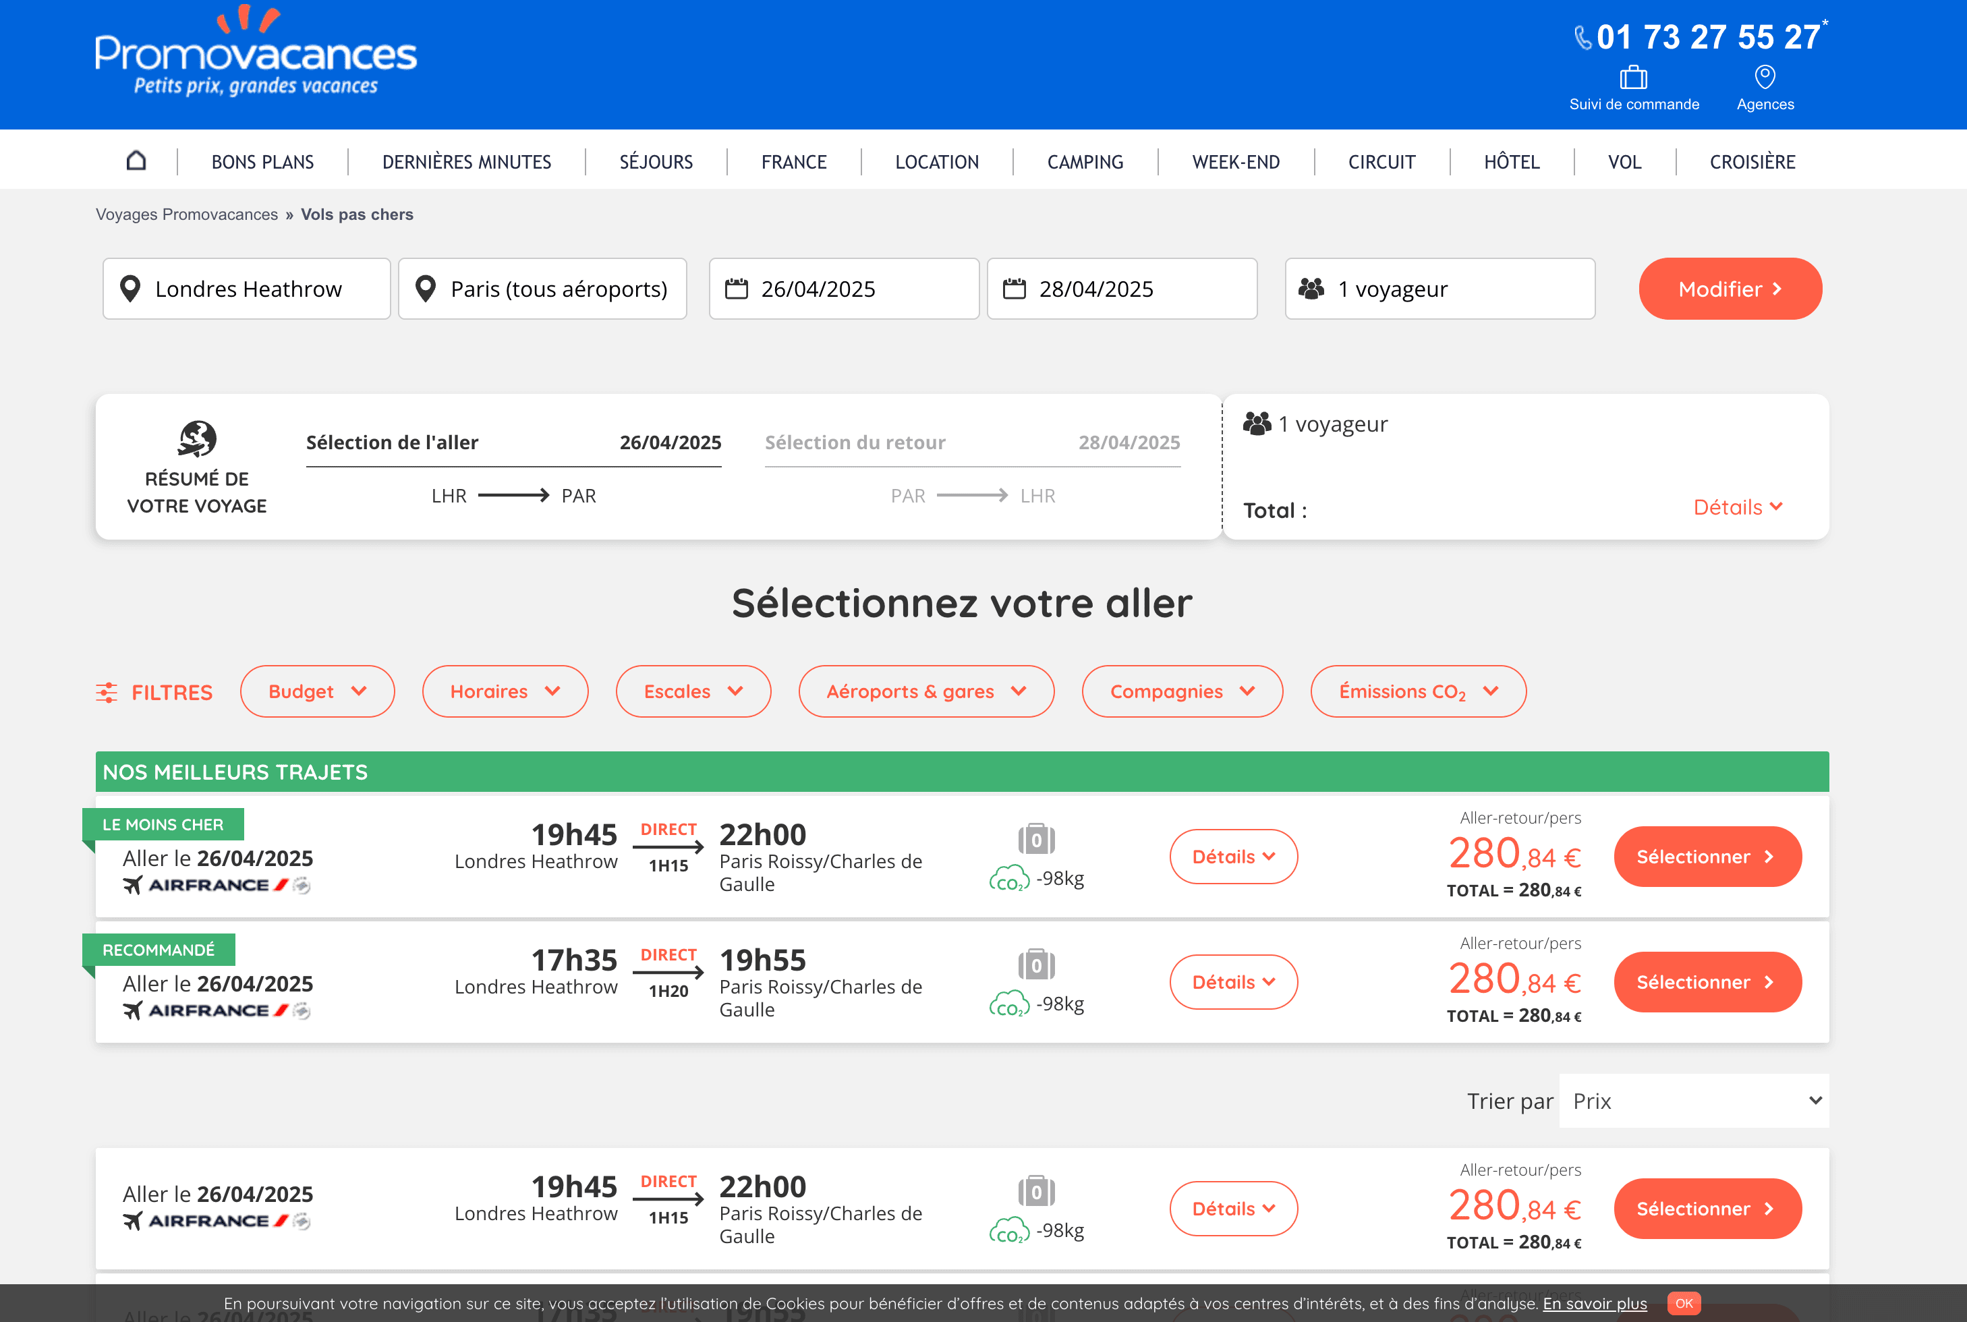This screenshot has width=1967, height=1322.
Task: Click the filter sliders icon next to FILTRES
Action: coord(106,692)
